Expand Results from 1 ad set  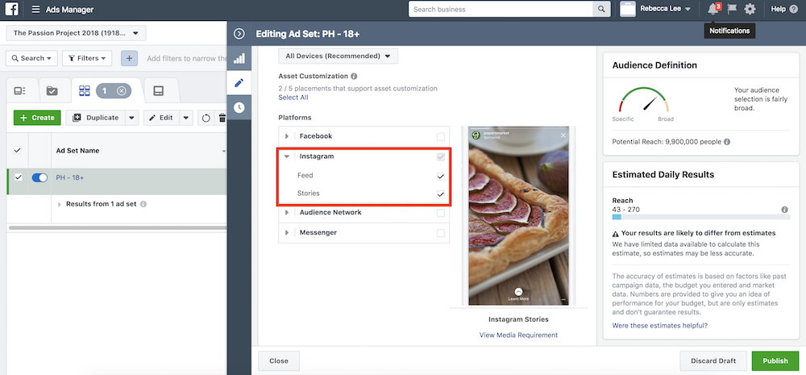60,204
